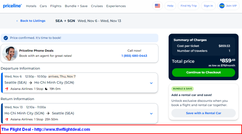Click the Asiana Airlines logo in return card
The image size is (242, 134).
(x=7, y=120)
